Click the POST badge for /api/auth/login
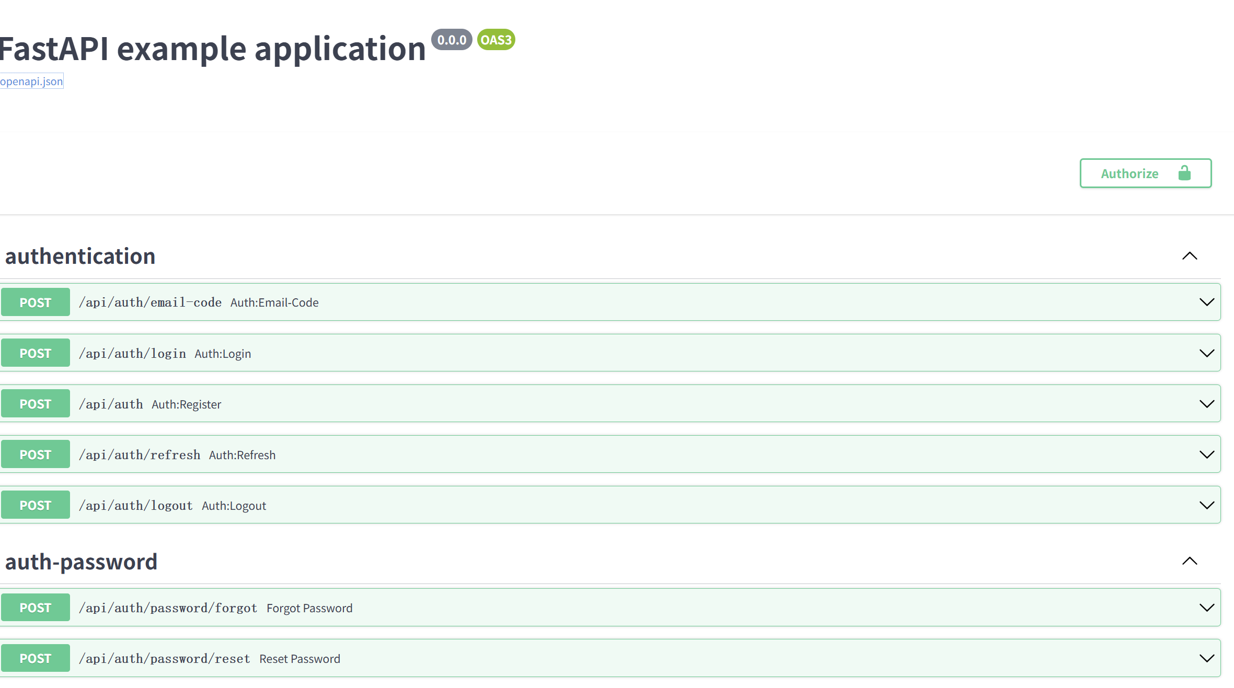1234x688 pixels. (36, 353)
